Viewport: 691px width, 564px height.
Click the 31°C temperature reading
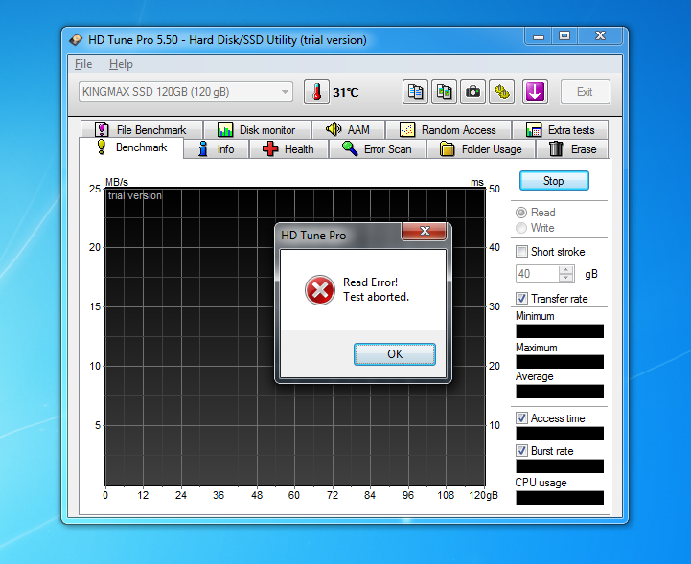[x=345, y=93]
